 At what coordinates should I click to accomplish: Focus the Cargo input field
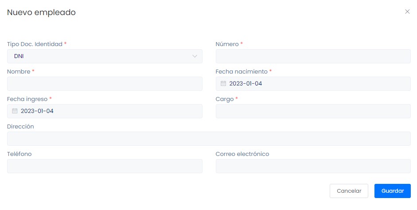(x=313, y=111)
